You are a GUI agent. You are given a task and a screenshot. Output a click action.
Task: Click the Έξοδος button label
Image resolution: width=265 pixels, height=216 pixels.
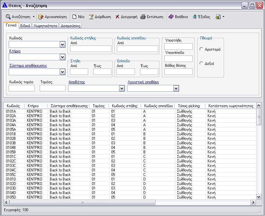click(x=204, y=17)
